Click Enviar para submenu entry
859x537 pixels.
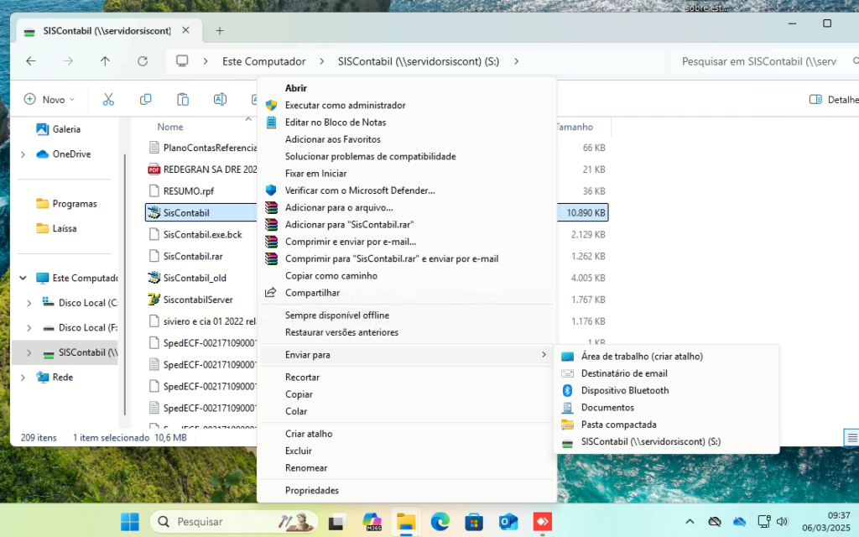click(406, 355)
